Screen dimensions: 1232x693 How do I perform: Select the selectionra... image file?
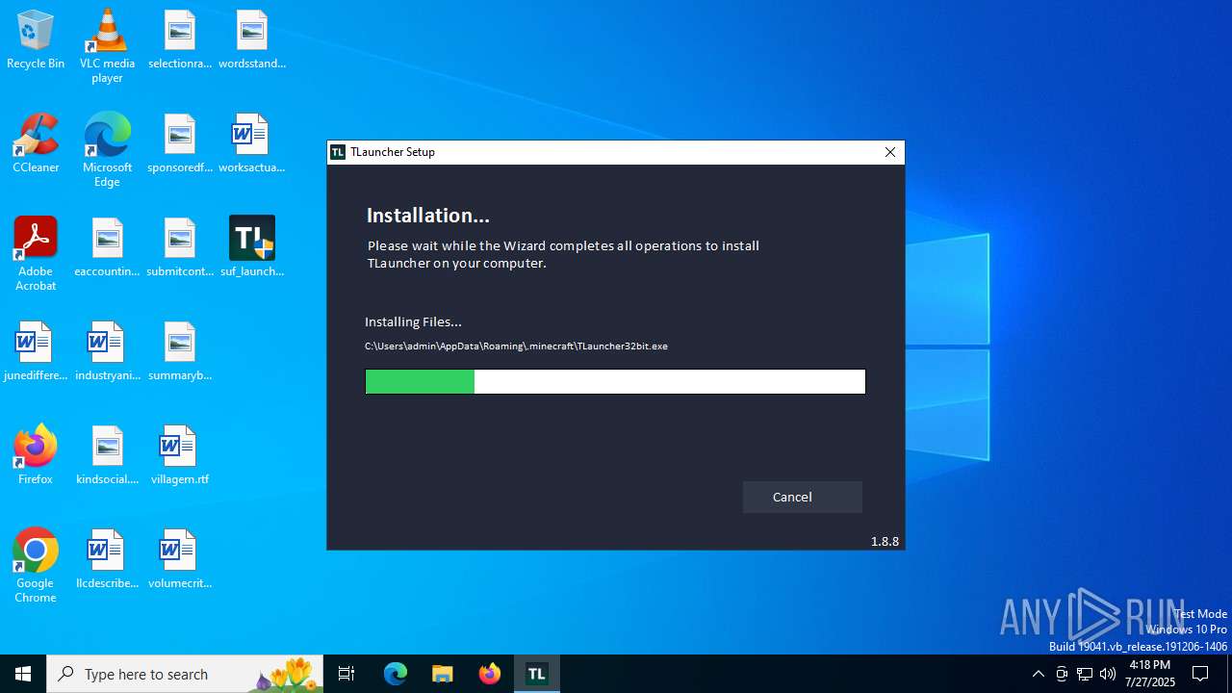pos(180,40)
